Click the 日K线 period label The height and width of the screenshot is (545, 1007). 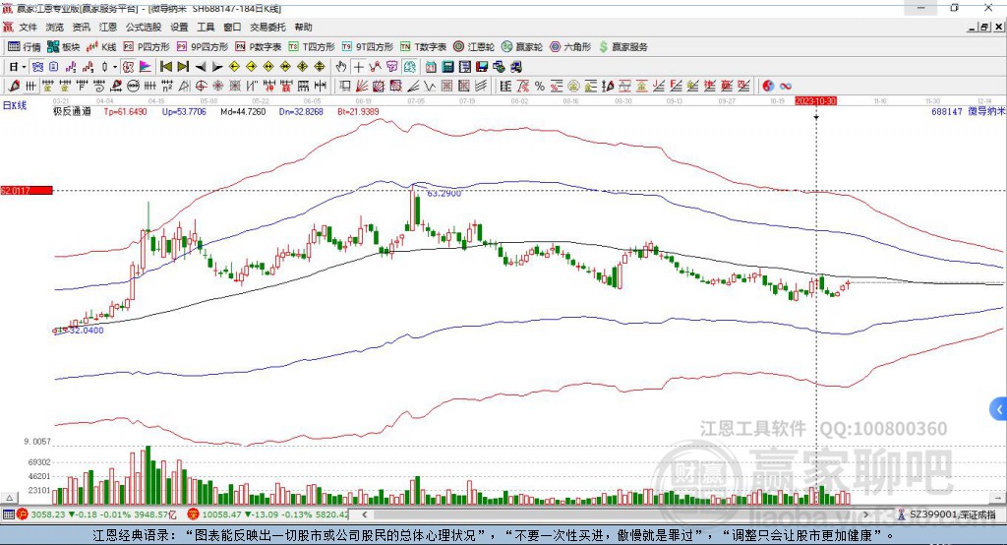pos(15,105)
